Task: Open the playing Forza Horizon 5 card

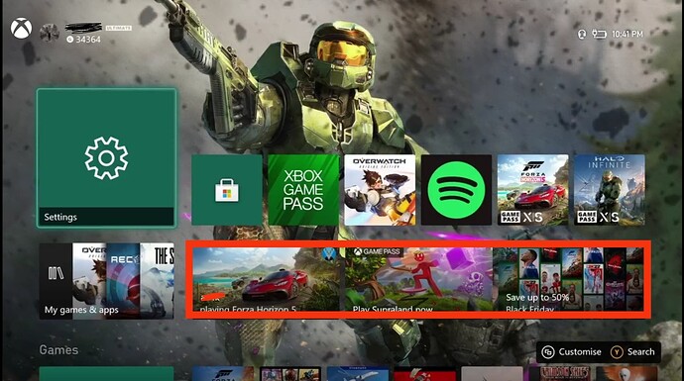Action: point(266,279)
